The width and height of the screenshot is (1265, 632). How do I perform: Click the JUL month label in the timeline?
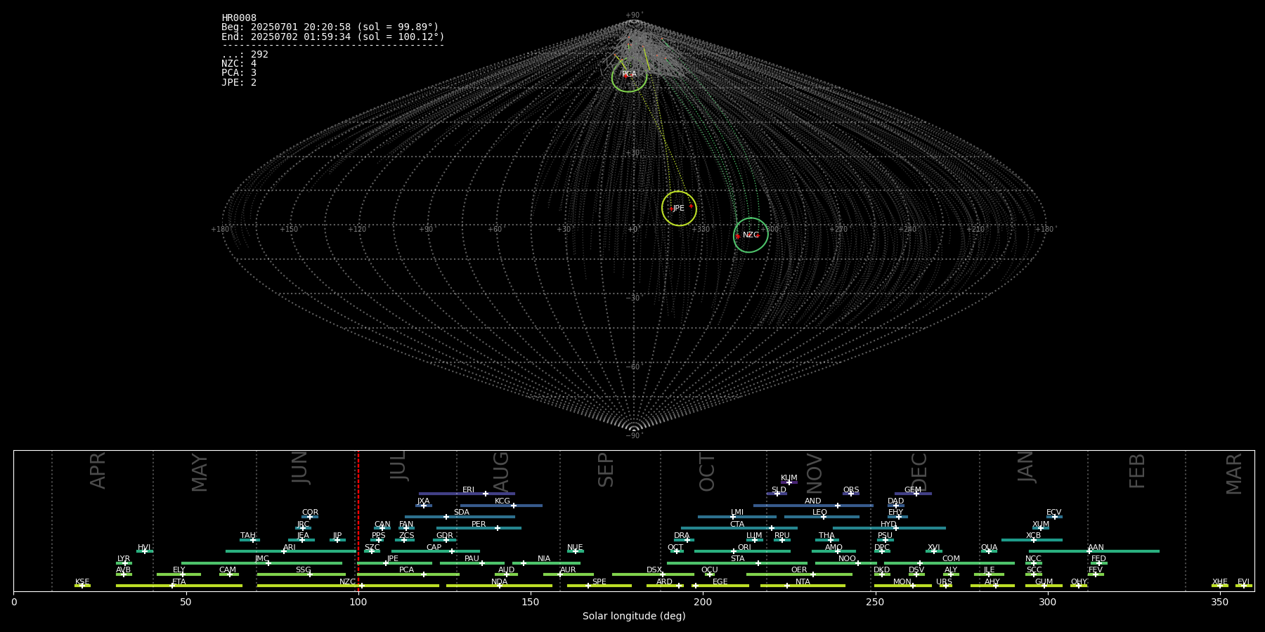[398, 466]
